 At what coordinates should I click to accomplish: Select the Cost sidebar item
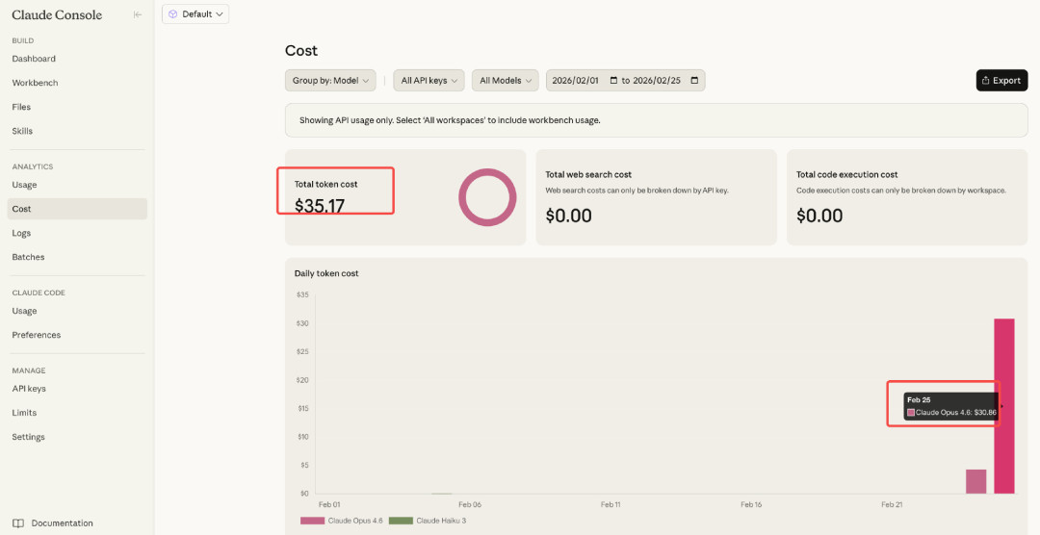(x=77, y=209)
